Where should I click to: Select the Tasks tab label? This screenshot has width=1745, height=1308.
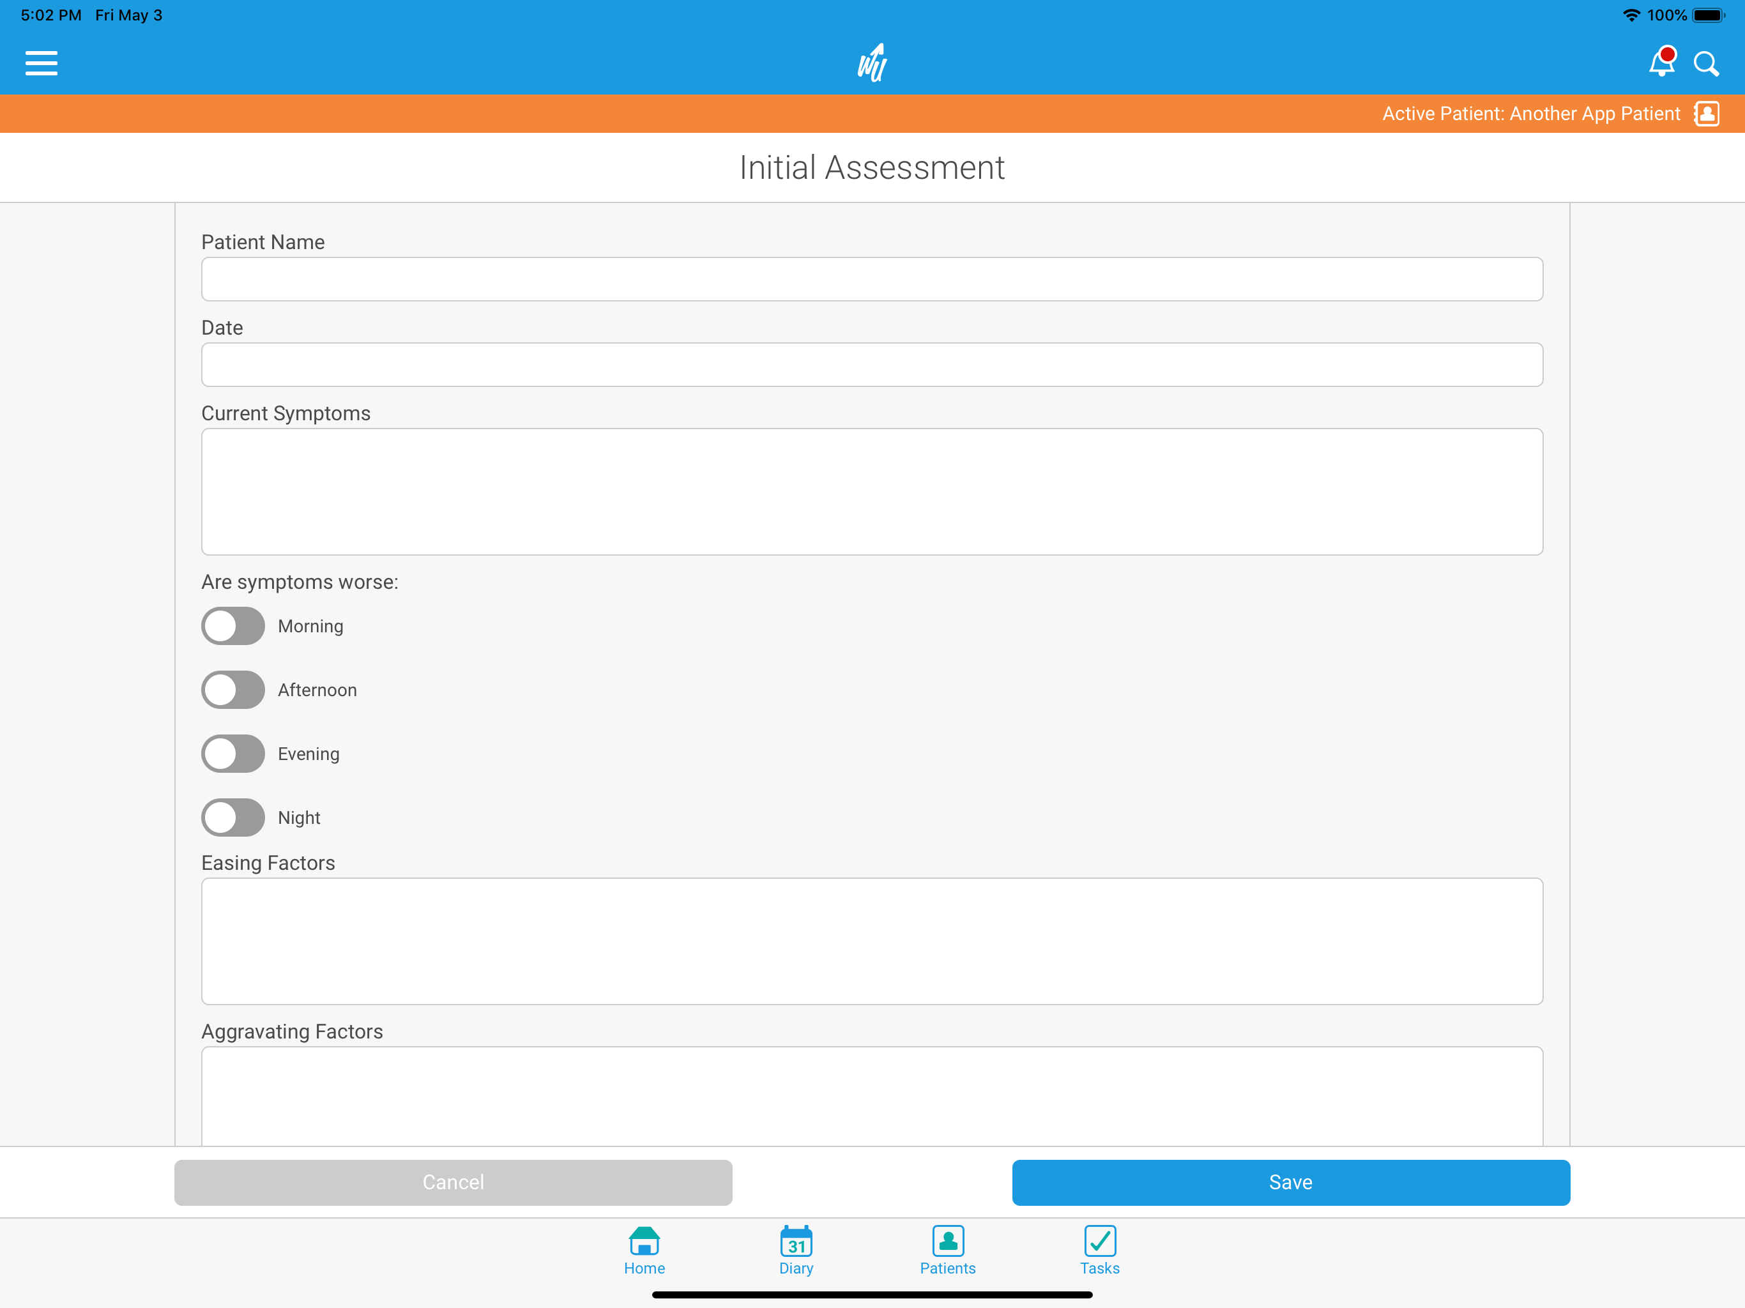coord(1100,1268)
